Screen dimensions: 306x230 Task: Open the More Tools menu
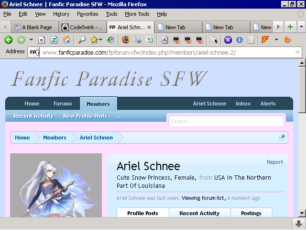pyautogui.click(x=137, y=14)
